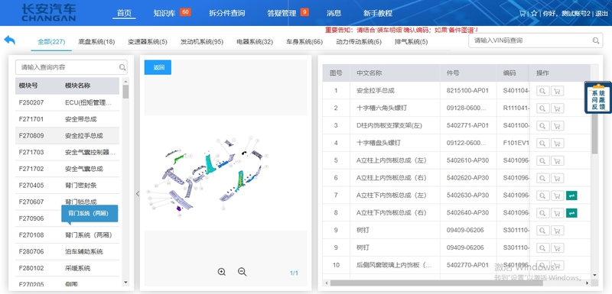This screenshot has height=294, width=612.
Task: Click parts table horizontal scrollbar
Action: point(436,283)
